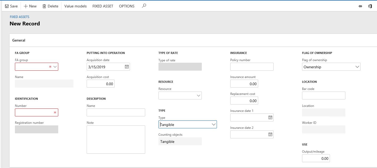Click the Identification Number input field
Image resolution: width=377 pixels, height=168 pixels.
click(x=34, y=112)
